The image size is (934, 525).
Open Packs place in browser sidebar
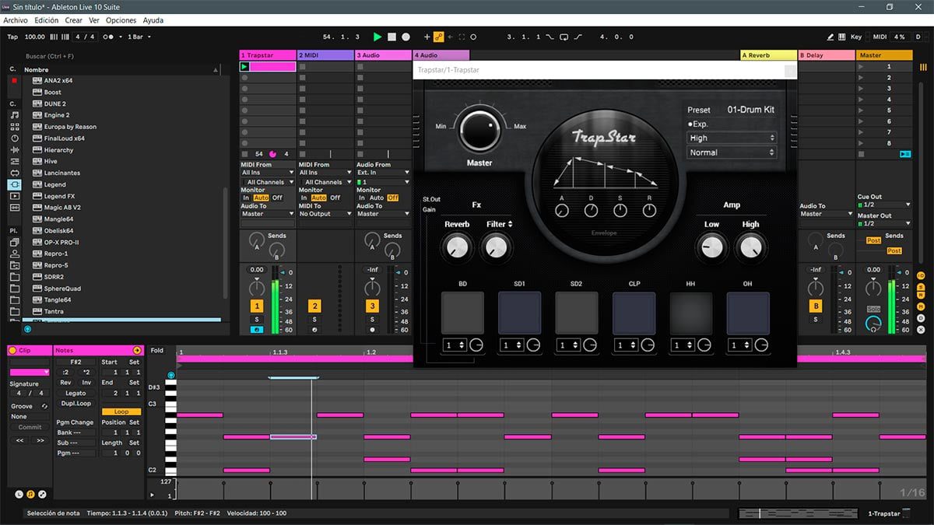pos(15,243)
